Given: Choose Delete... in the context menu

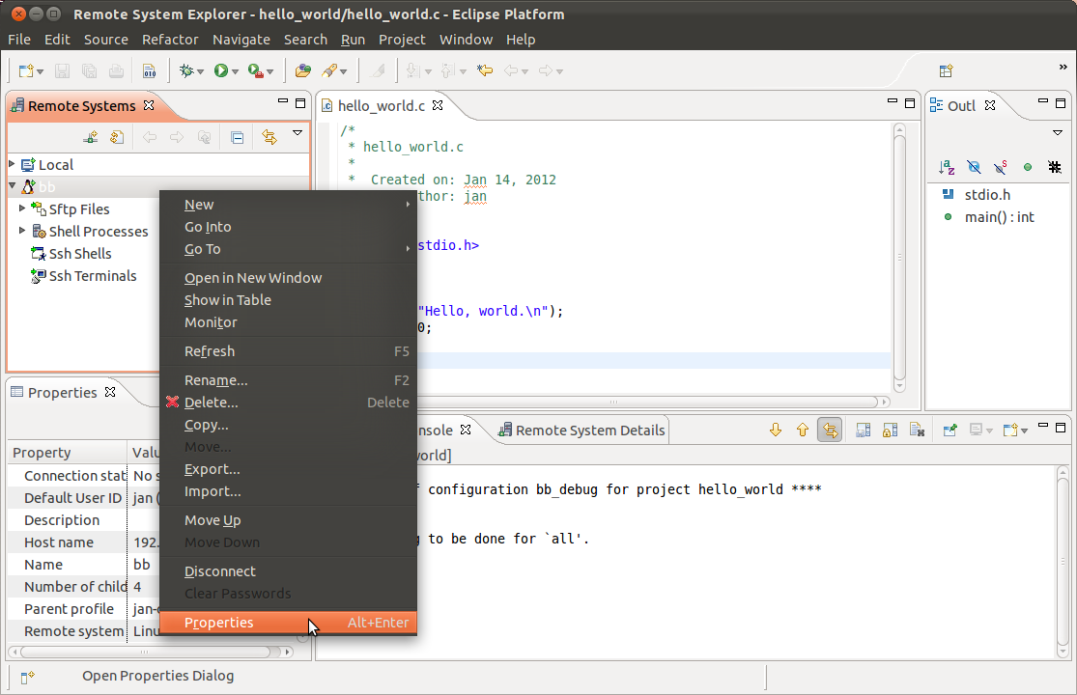Looking at the screenshot, I should 289,403.
